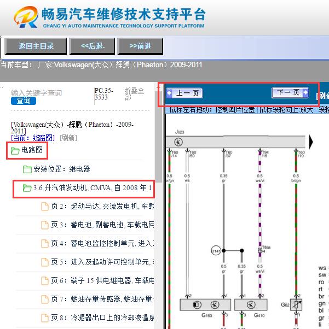Click document icon of 页 7 row
The width and height of the screenshot is (329, 329).
tap(44, 299)
